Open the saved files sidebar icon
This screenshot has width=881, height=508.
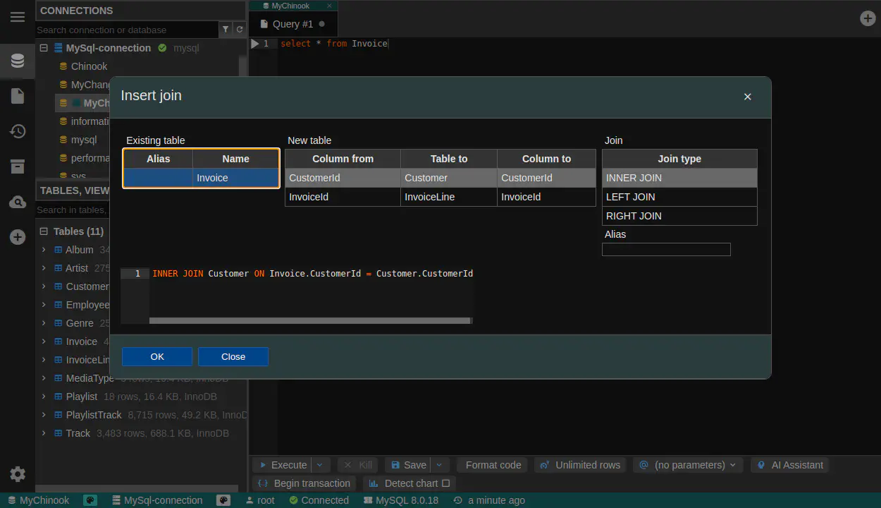[18, 96]
